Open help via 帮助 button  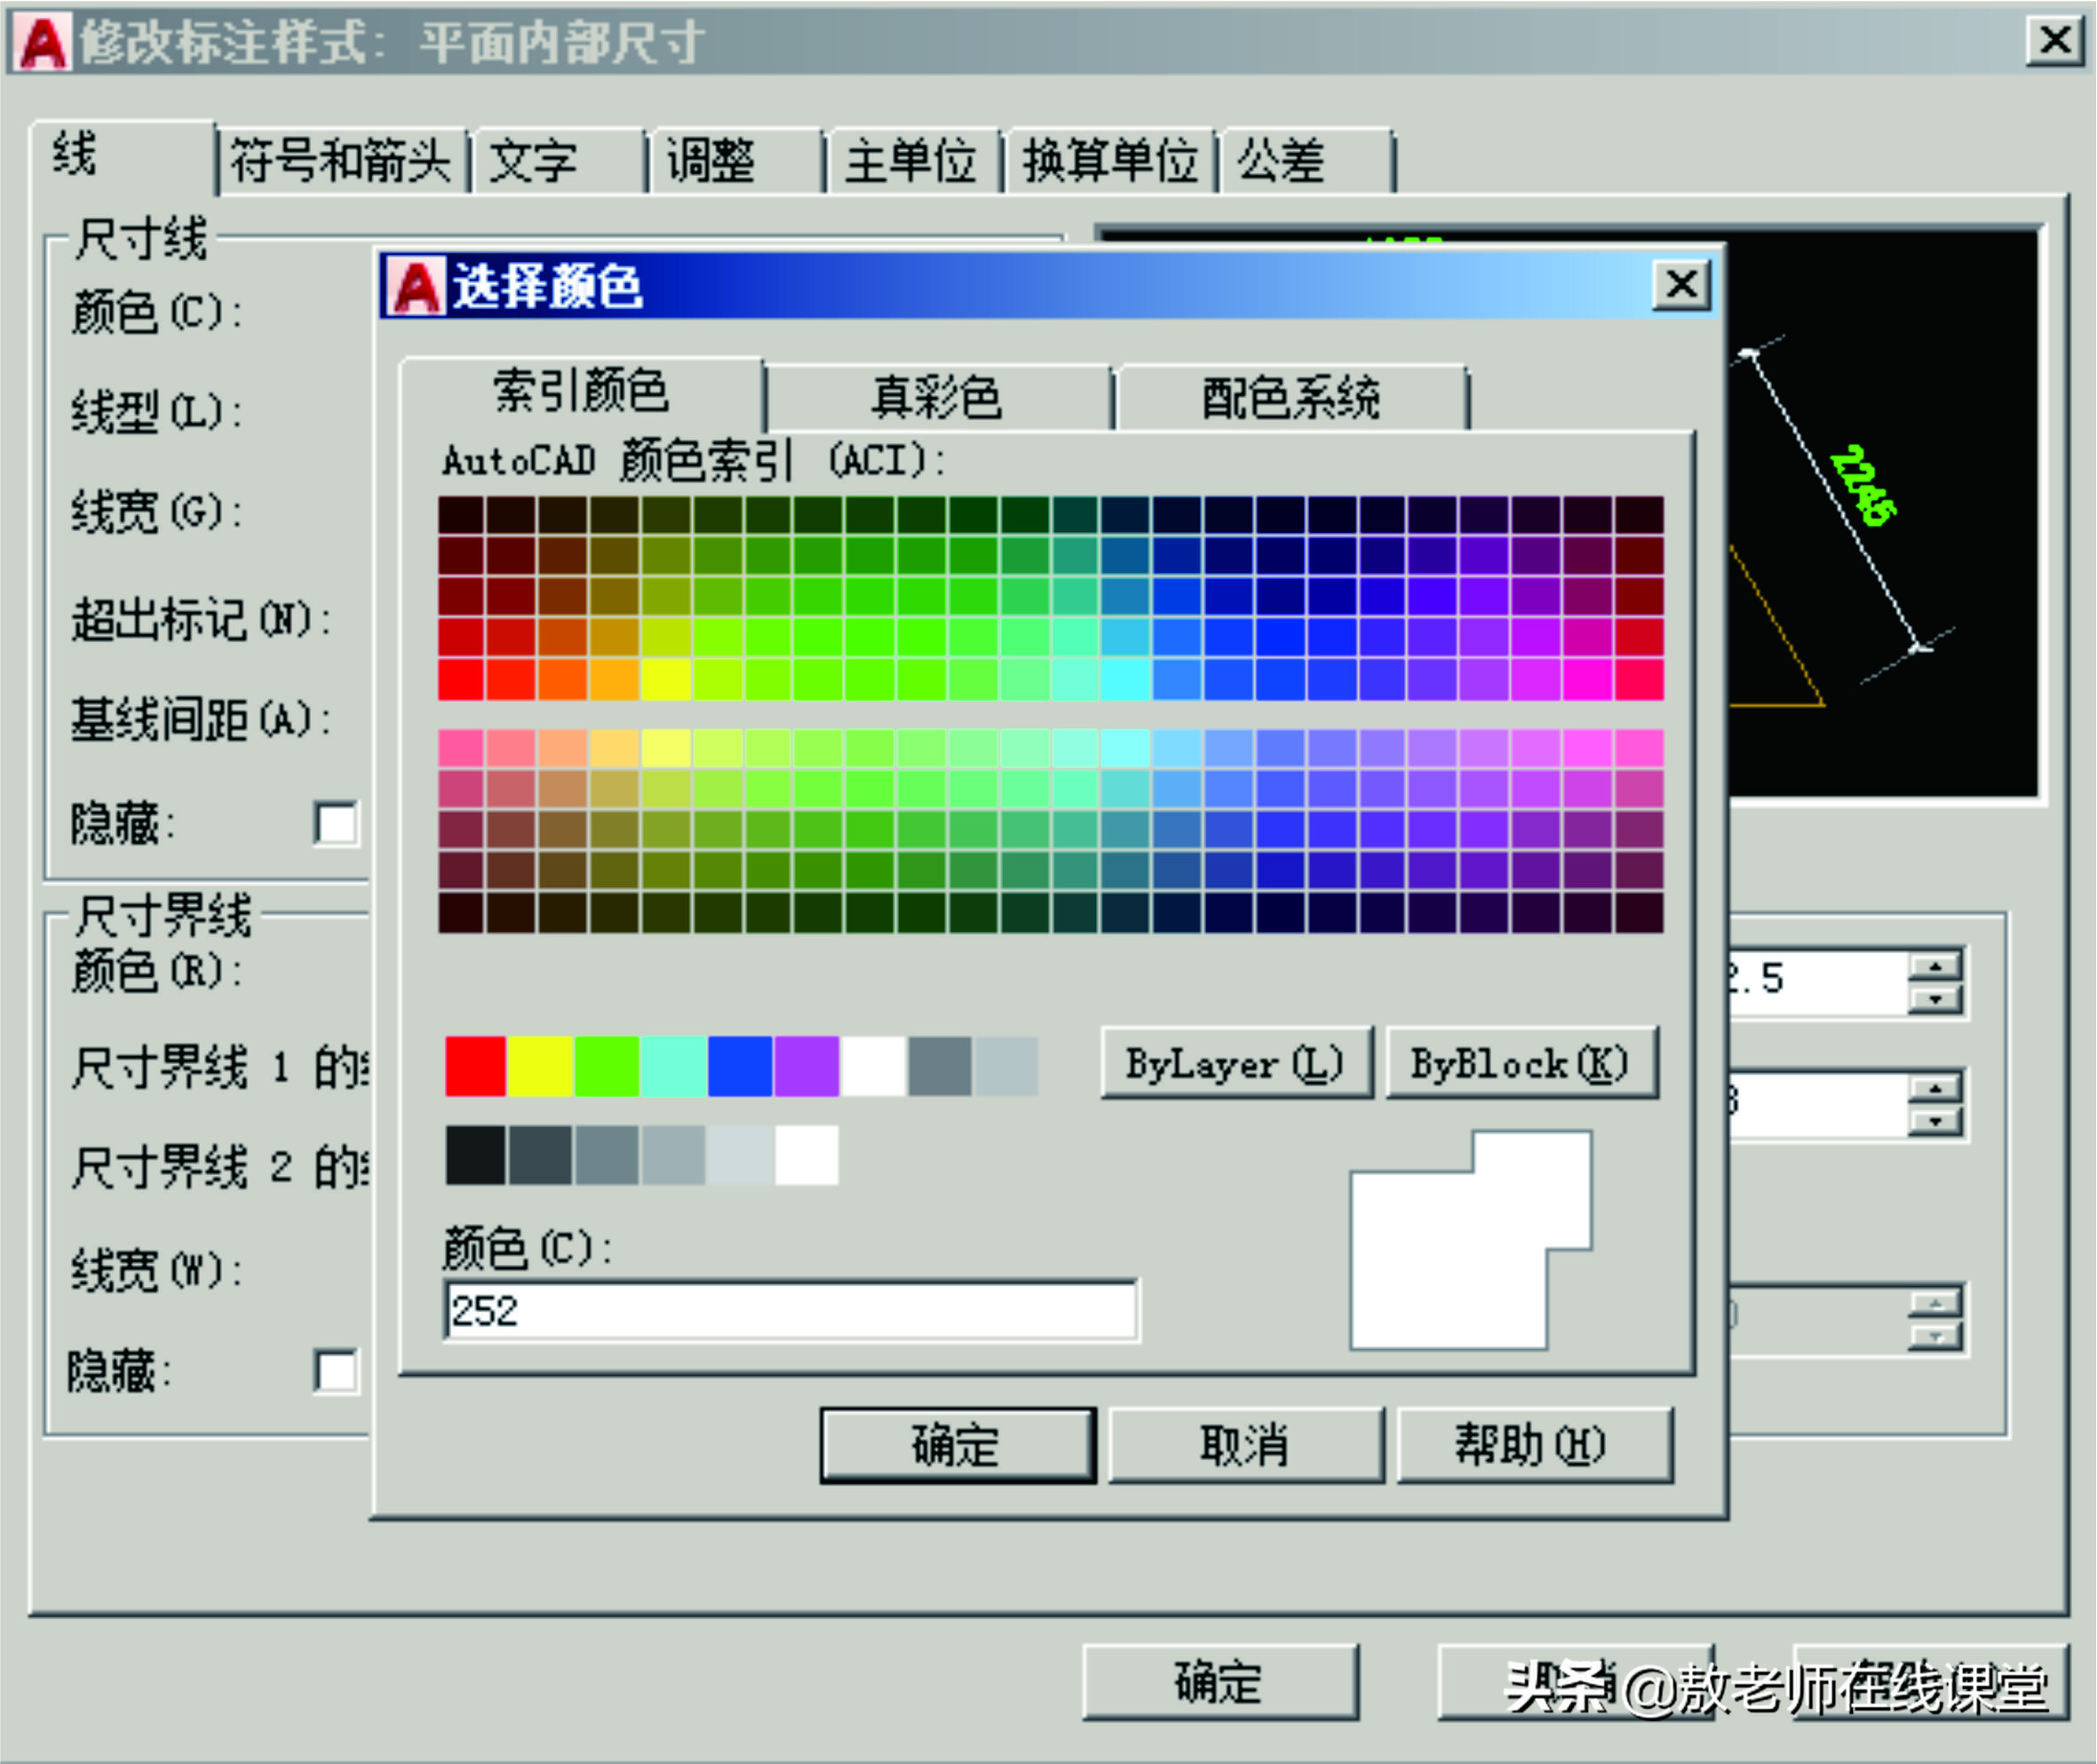click(1534, 1443)
